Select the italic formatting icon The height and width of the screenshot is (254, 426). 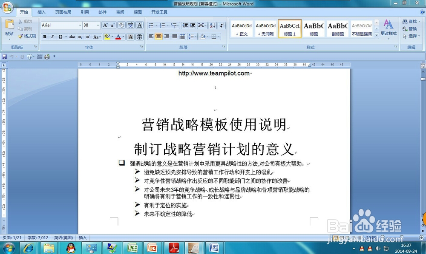click(x=52, y=37)
